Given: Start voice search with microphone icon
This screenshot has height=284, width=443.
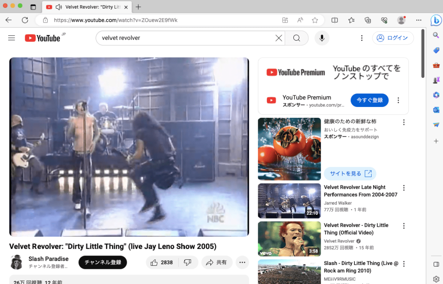Looking at the screenshot, I should (322, 38).
